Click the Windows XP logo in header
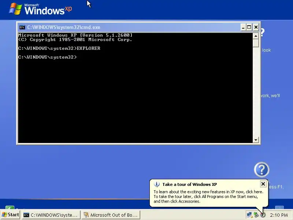Viewport: 293px width, 220px height. tap(40, 9)
